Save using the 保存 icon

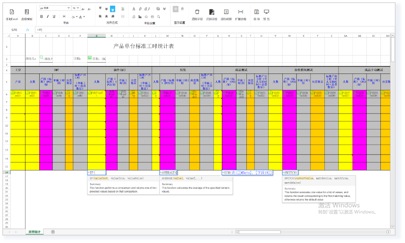tap(256, 12)
